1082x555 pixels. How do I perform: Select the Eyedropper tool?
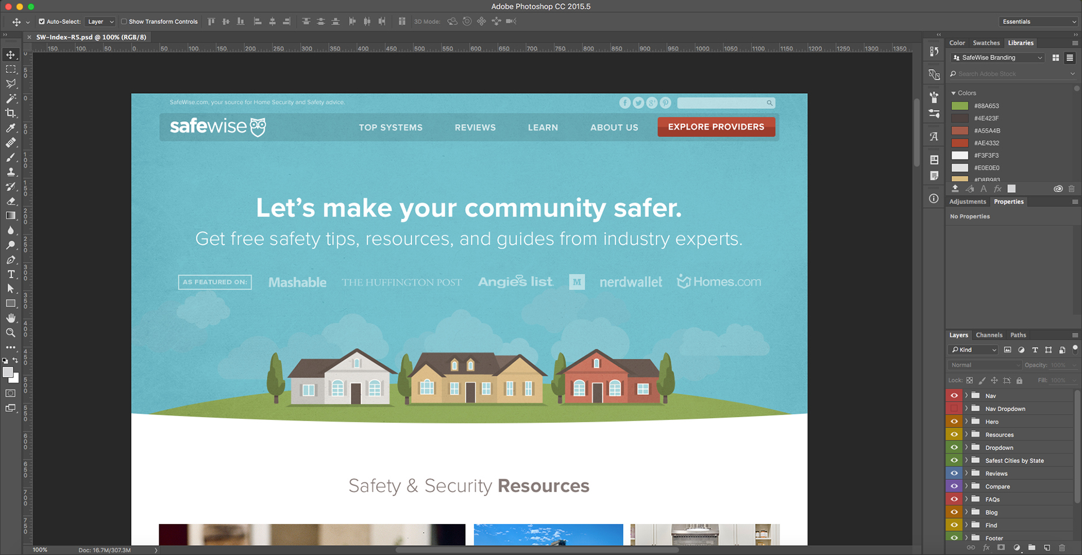(10, 128)
